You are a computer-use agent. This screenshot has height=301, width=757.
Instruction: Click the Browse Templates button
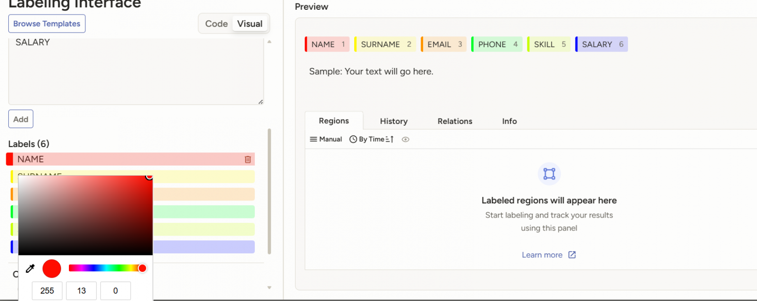pos(47,24)
